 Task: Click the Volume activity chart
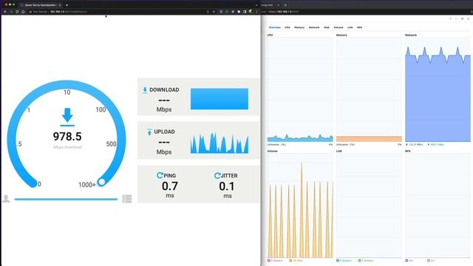[x=300, y=205]
